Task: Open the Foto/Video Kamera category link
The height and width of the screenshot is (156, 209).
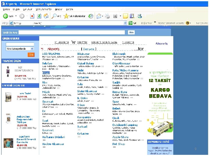Action: pyautogui.click(x=125, y=70)
